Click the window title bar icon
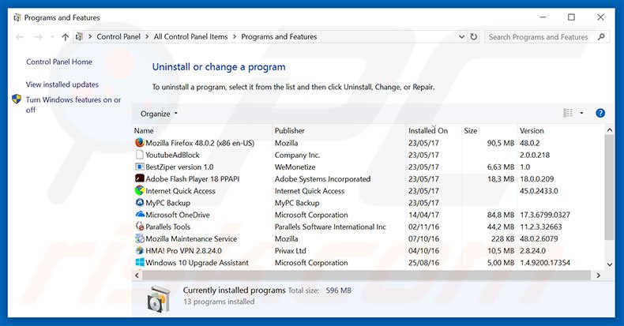The image size is (624, 326). (x=17, y=17)
